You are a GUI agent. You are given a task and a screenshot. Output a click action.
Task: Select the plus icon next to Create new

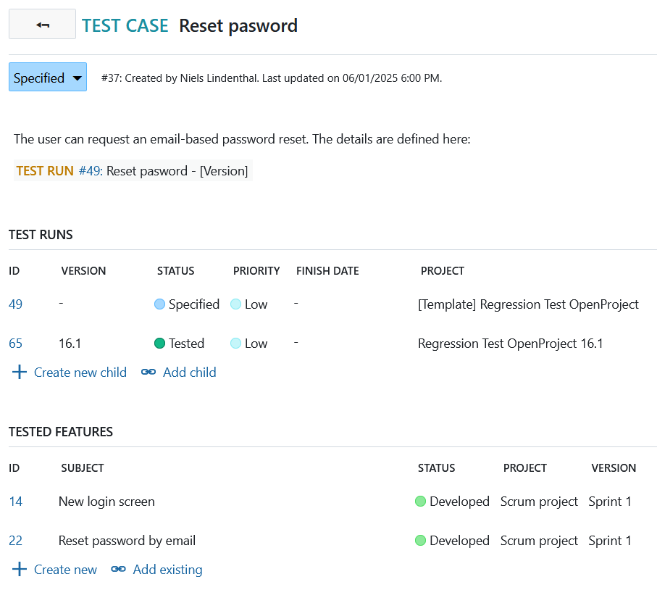point(19,570)
